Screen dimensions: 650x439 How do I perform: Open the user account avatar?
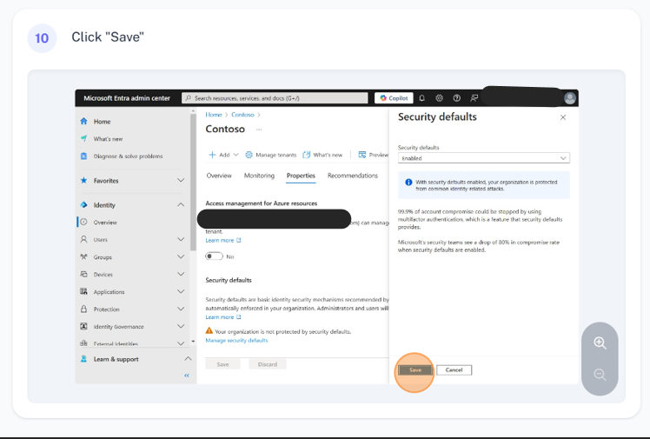coord(570,98)
